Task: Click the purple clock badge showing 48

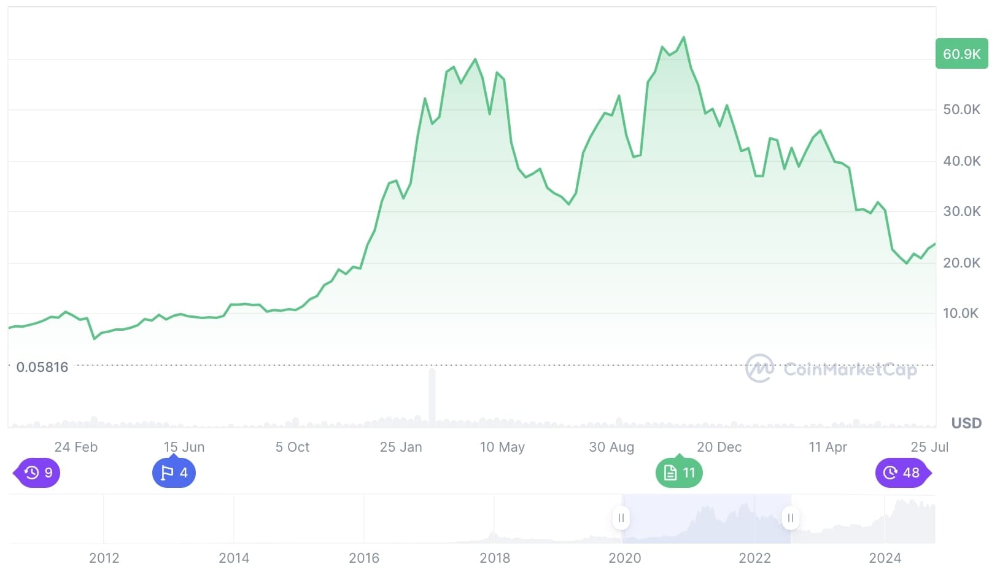Action: (x=901, y=473)
